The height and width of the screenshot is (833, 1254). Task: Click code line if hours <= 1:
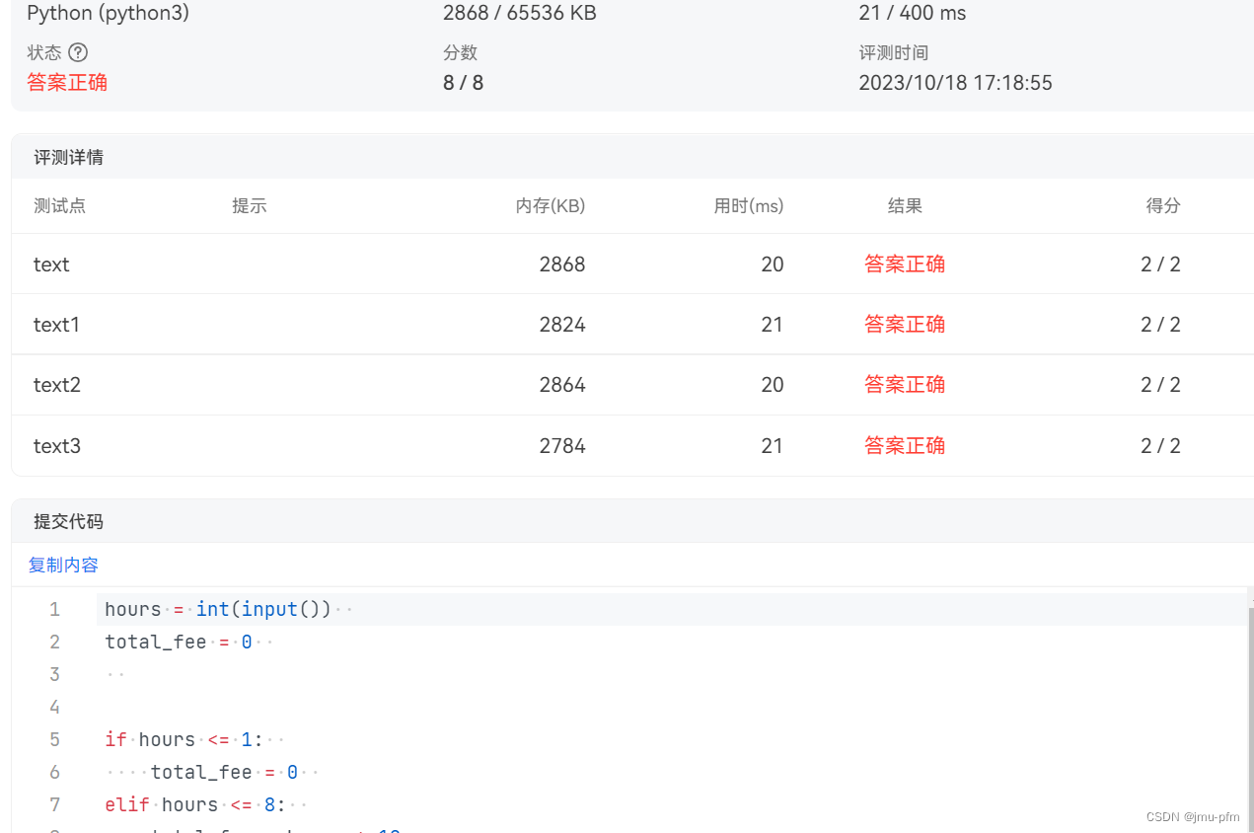click(x=184, y=739)
